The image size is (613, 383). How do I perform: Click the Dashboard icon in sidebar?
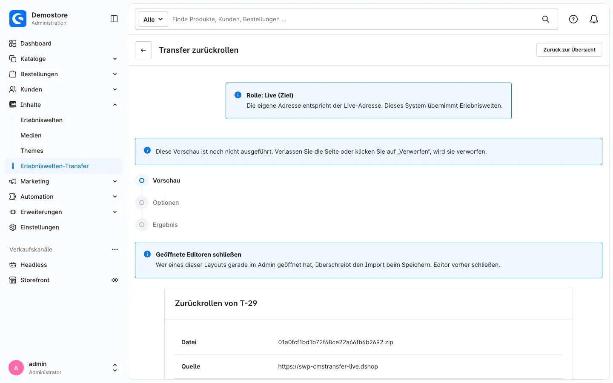[13, 43]
